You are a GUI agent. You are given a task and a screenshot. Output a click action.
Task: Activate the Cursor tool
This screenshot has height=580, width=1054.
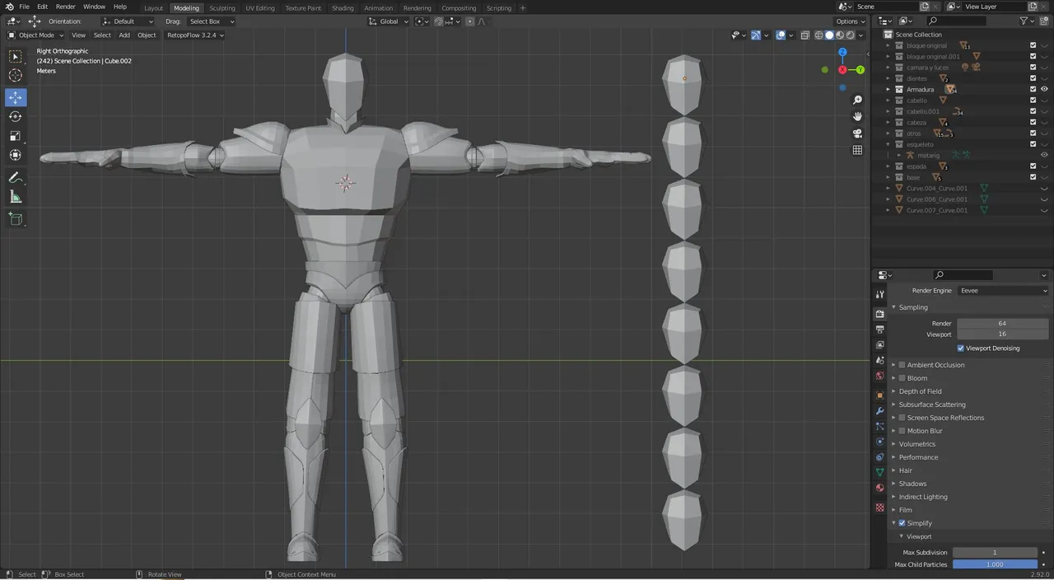(16, 76)
